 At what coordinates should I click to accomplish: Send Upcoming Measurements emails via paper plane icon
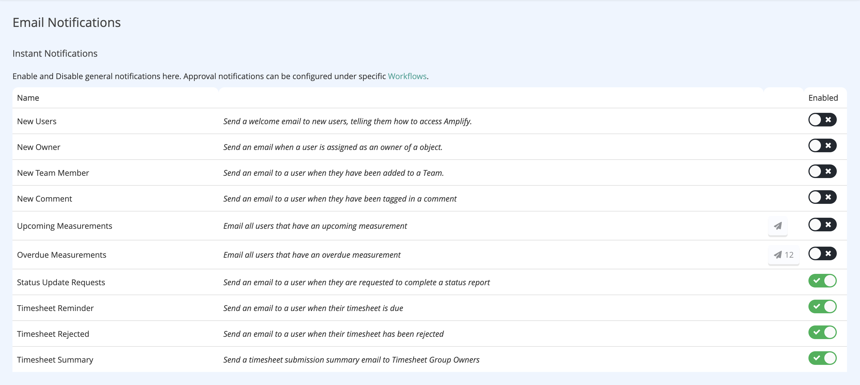click(778, 226)
